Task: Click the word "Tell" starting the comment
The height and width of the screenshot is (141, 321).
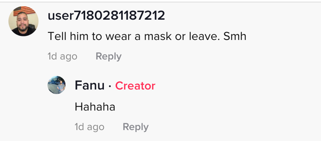Action: tap(57, 36)
